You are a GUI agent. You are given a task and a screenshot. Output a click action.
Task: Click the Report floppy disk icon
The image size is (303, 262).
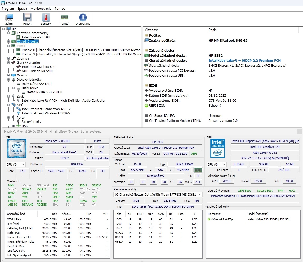pos(27,17)
